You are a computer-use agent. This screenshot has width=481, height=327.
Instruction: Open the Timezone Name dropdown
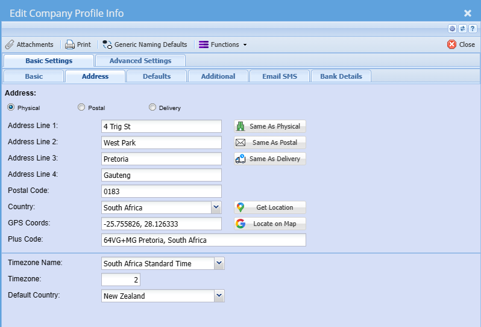219,263
